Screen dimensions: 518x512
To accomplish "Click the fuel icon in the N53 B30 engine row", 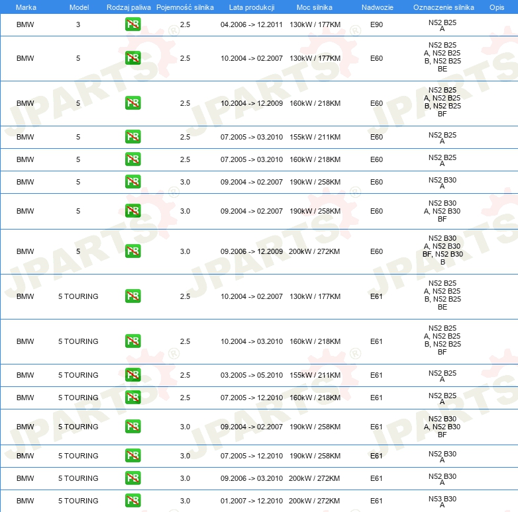I will click(x=132, y=501).
